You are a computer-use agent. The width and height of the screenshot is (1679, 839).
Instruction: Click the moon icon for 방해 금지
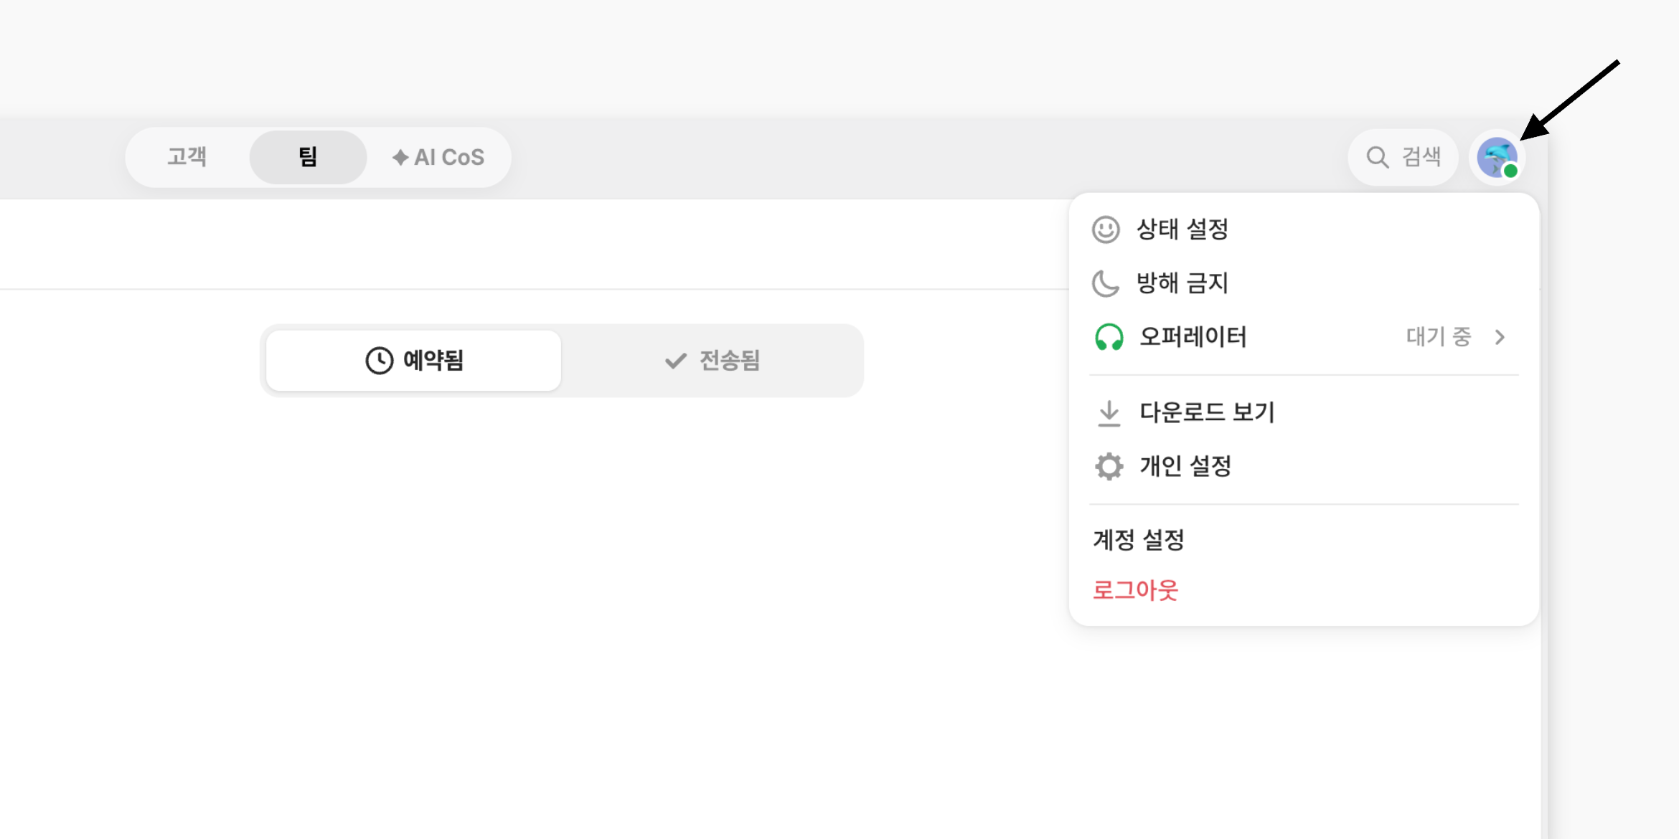coord(1106,283)
